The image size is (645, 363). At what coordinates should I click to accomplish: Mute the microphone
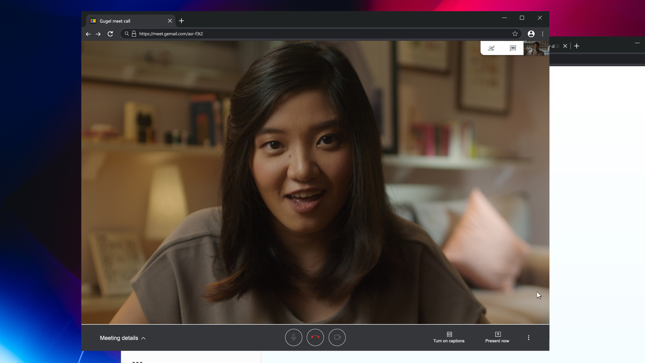[293, 337]
